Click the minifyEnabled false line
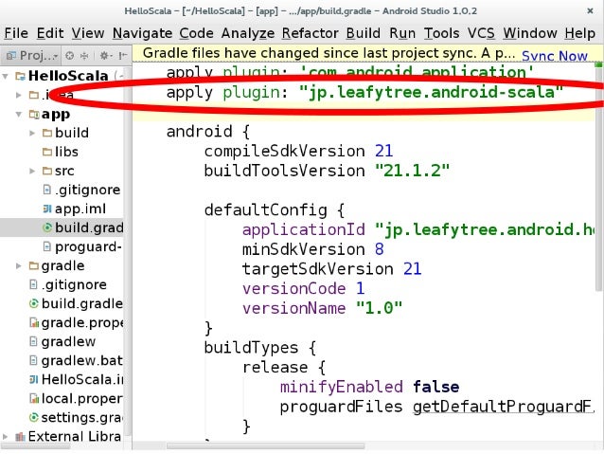The image size is (604, 454). pyautogui.click(x=369, y=387)
